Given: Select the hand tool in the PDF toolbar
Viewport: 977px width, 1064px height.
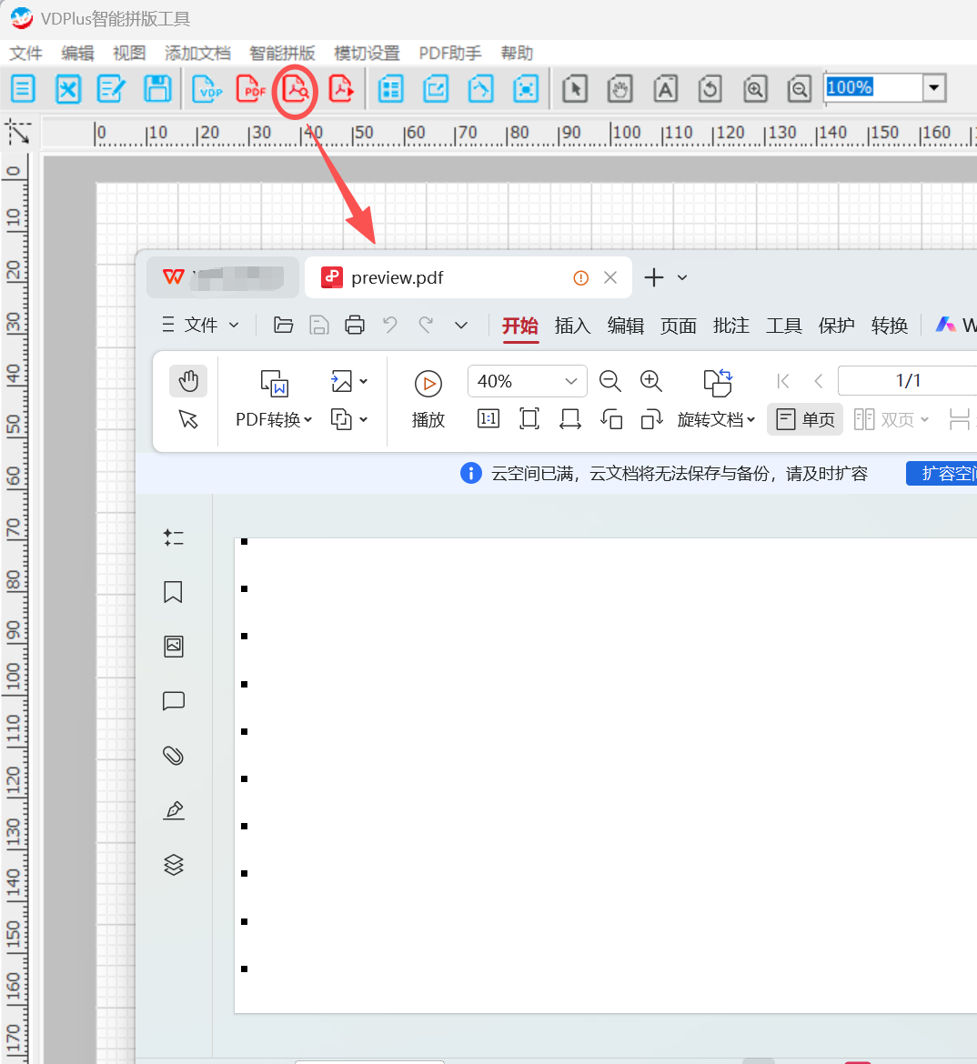Looking at the screenshot, I should [x=187, y=381].
